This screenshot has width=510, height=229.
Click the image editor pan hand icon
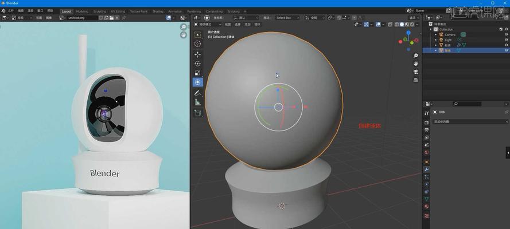(184, 35)
